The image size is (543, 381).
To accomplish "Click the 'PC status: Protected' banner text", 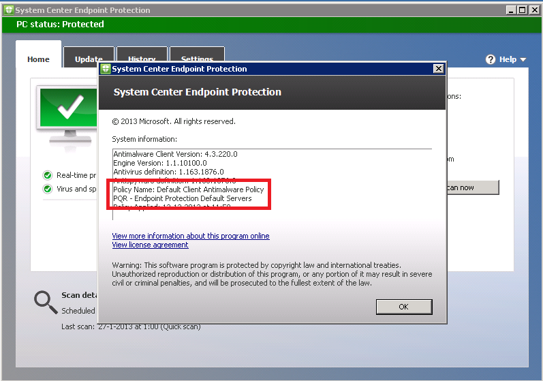I will (60, 25).
